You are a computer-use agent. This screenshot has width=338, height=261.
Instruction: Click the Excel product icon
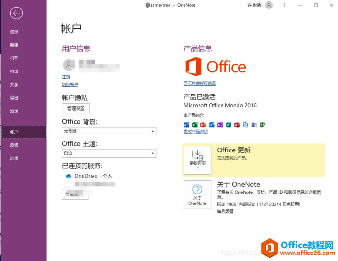pyautogui.click(x=195, y=125)
